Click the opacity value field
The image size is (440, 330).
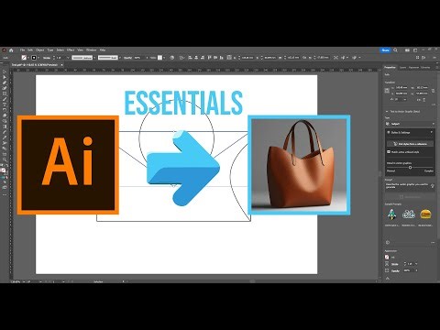tap(139, 58)
